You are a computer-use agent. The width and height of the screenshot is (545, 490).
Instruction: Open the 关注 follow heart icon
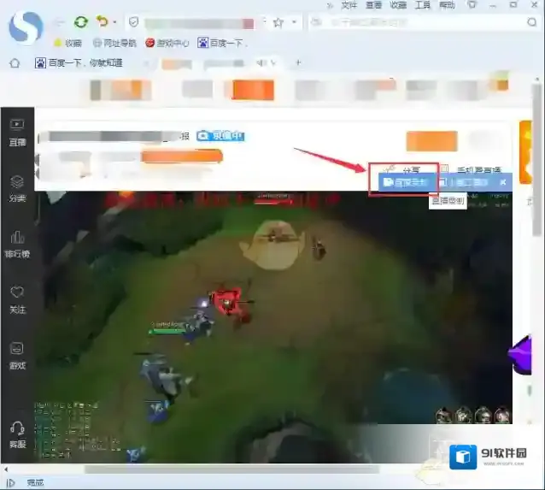click(16, 298)
